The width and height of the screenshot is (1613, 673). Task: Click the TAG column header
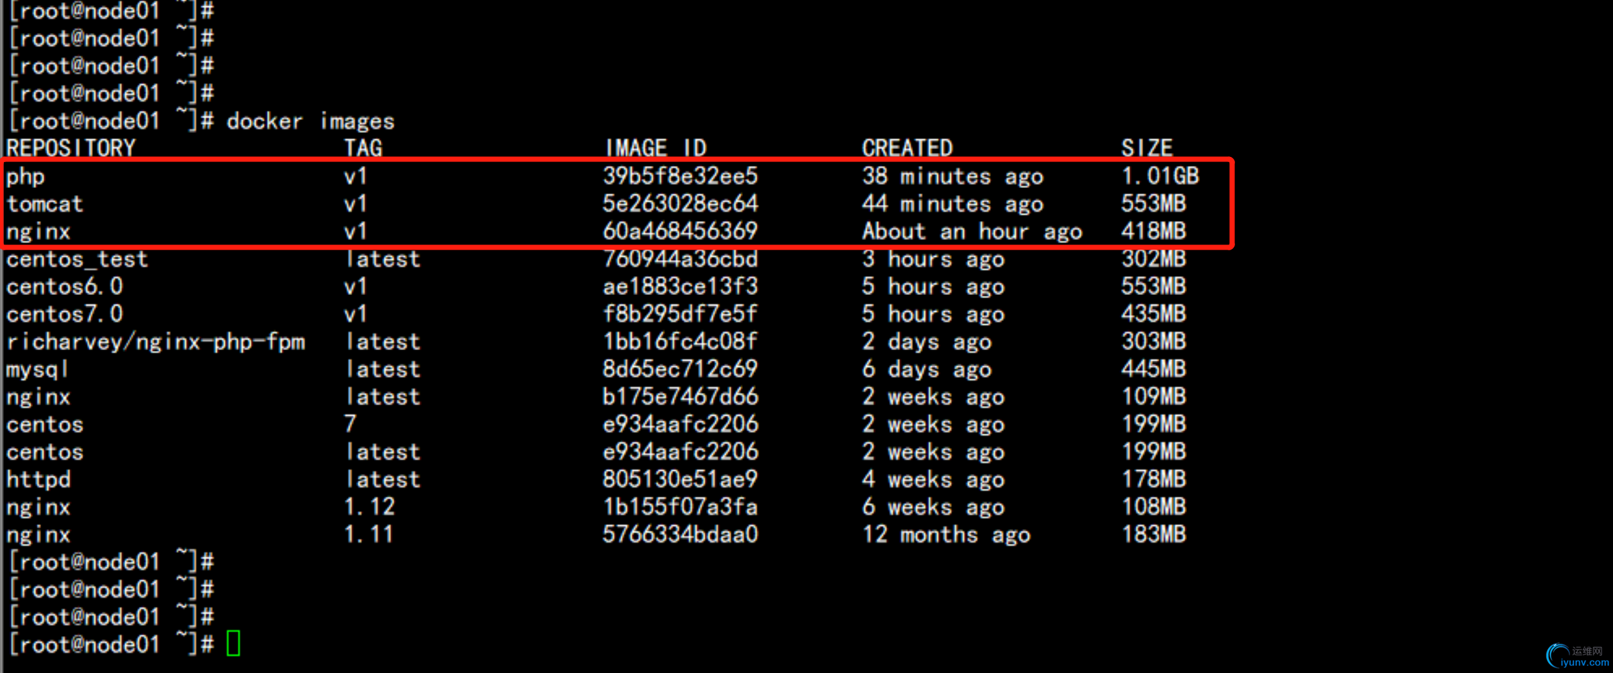point(363,148)
